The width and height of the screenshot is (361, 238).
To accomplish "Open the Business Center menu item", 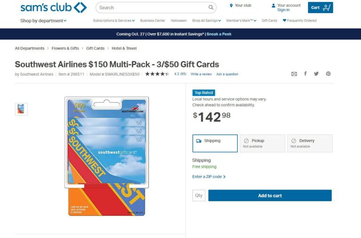I will [x=153, y=21].
